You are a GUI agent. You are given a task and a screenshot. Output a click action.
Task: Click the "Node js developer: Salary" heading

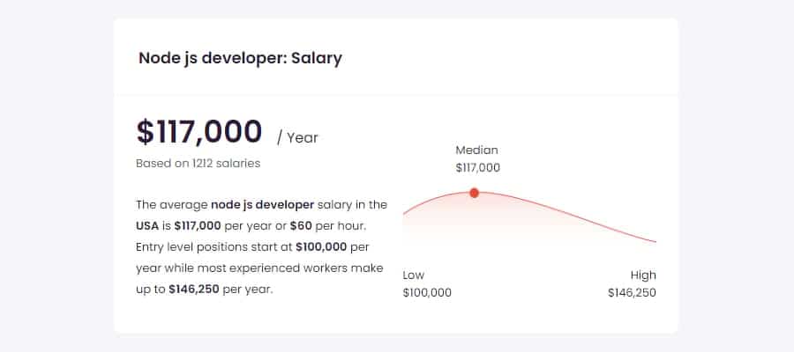(240, 59)
